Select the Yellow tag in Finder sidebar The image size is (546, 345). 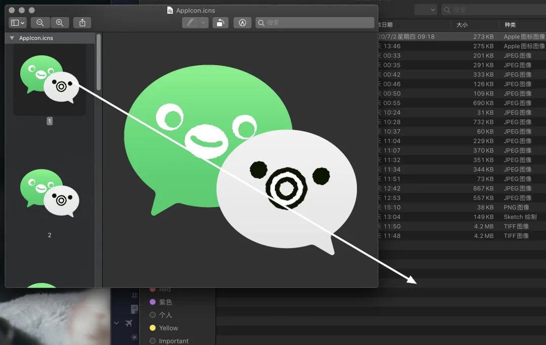coord(168,328)
